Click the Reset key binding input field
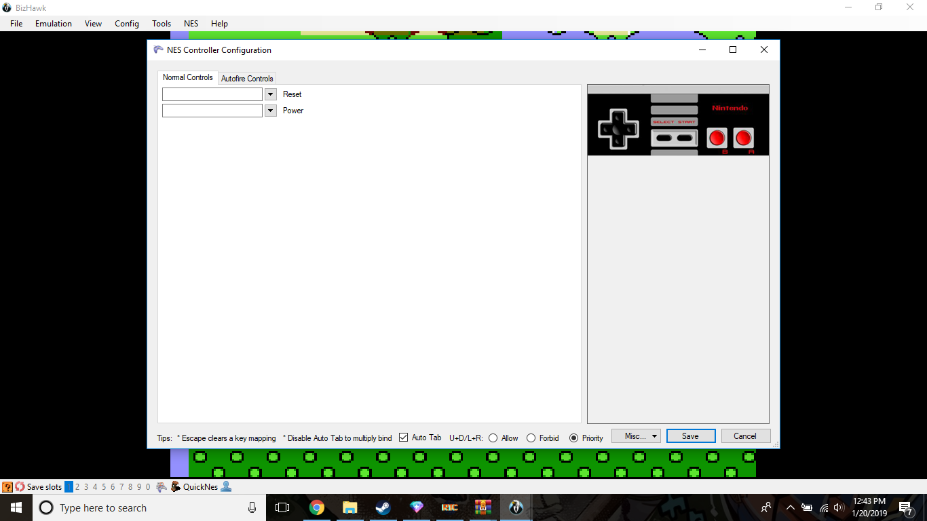Image resolution: width=927 pixels, height=521 pixels. pos(212,94)
